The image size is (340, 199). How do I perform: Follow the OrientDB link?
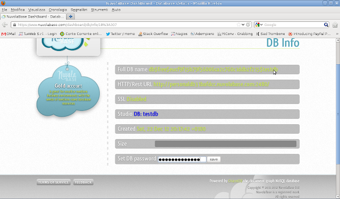click(235, 181)
